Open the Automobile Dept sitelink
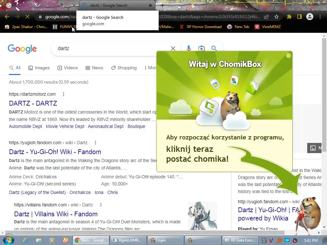Viewport: 327px width, 245px height. pos(26,126)
